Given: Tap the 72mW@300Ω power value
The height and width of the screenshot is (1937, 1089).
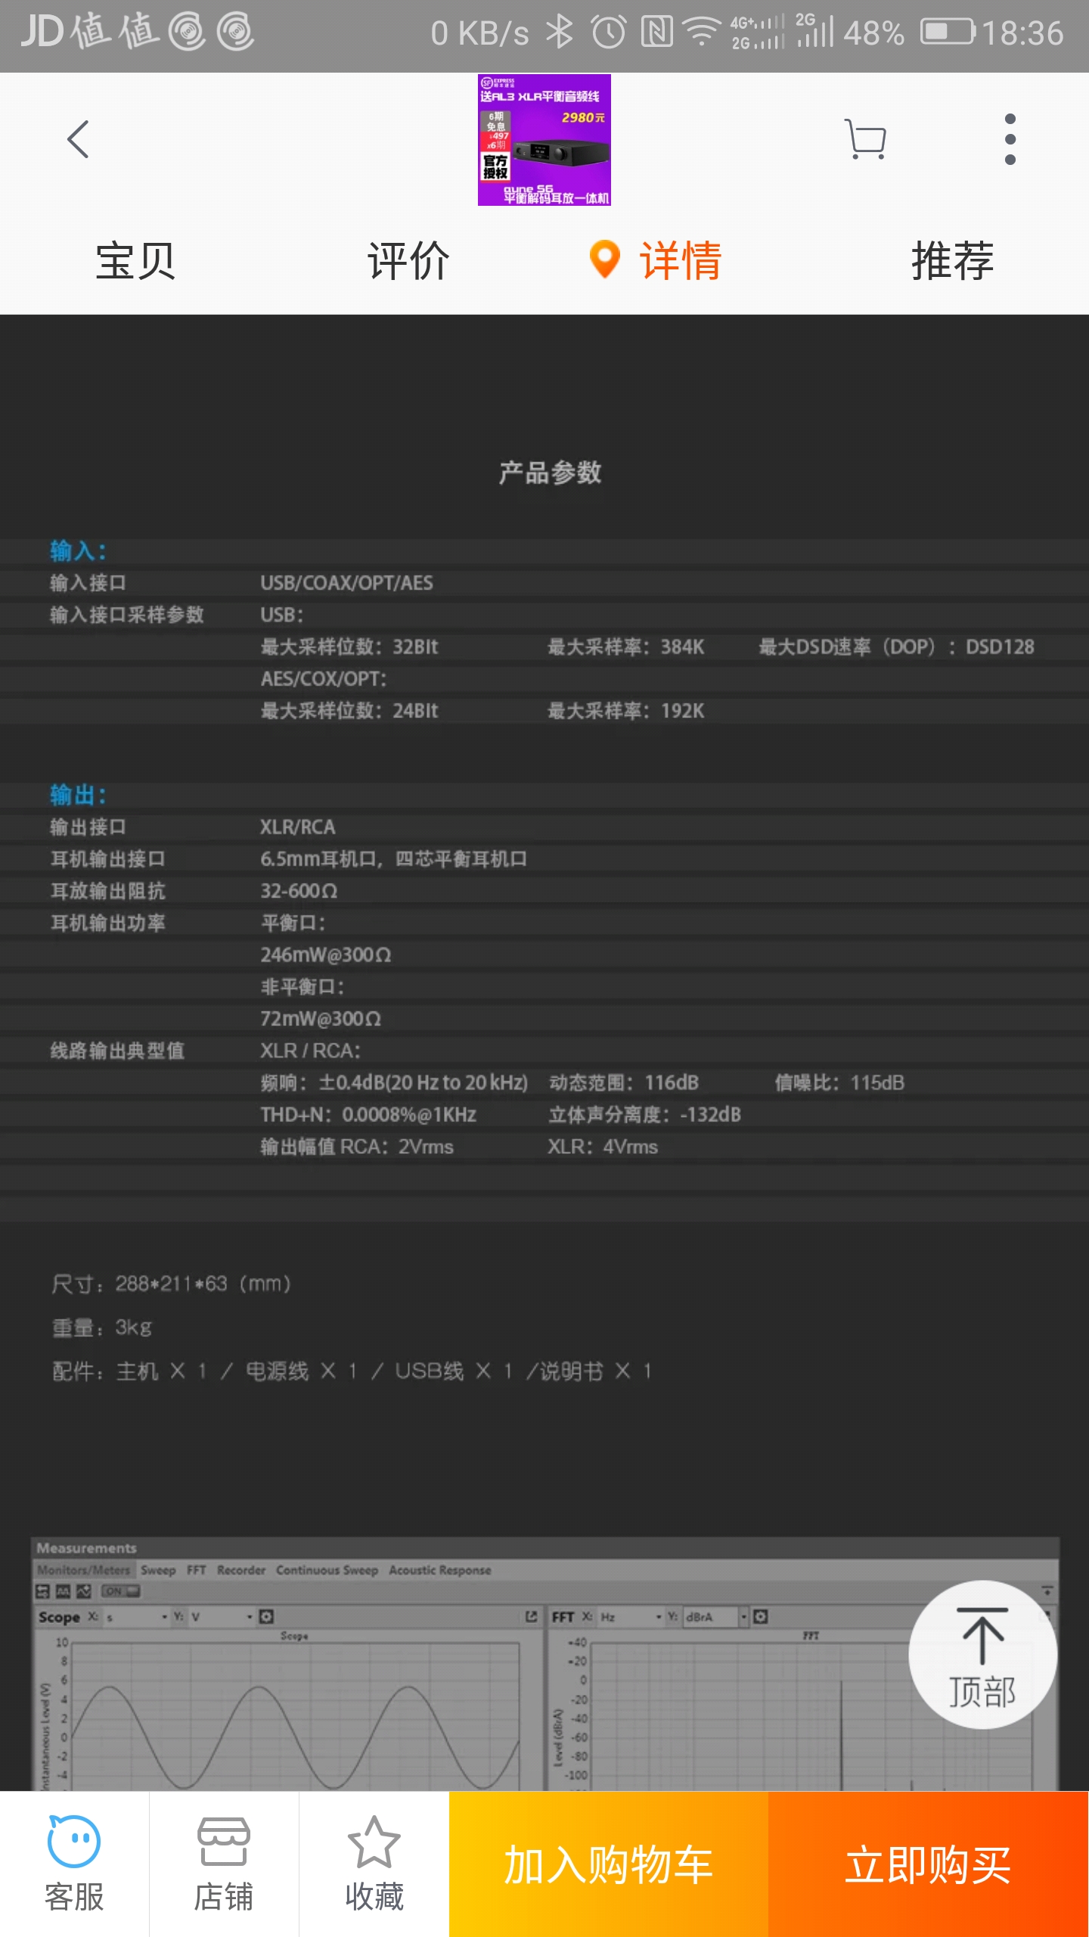Looking at the screenshot, I should (321, 1019).
